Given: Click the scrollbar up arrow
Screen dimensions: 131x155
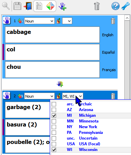Looking at the screenshot, I should click(127, 18).
